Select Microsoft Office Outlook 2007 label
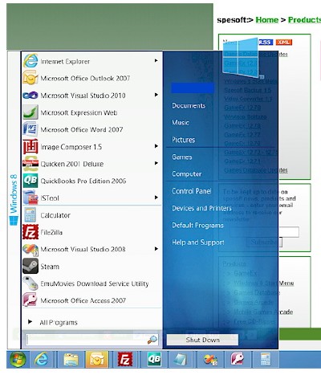Image resolution: width=321 pixels, height=375 pixels. click(x=85, y=78)
